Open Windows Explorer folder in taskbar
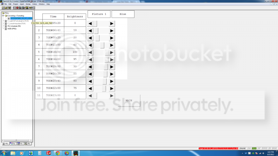The height and width of the screenshot is (156, 278). pos(13,153)
